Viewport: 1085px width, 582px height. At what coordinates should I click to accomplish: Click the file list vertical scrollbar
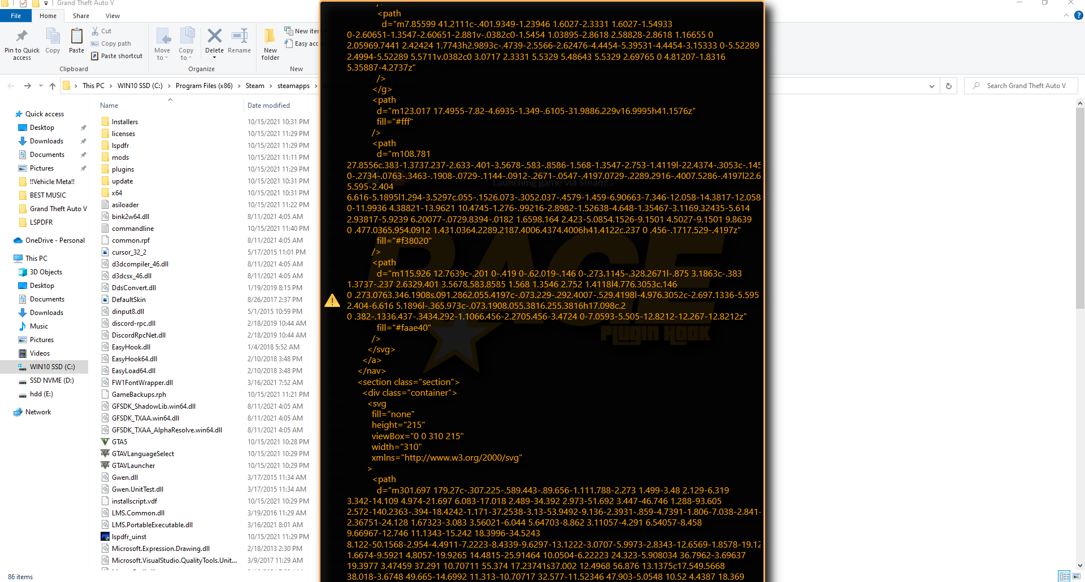coord(1080,209)
